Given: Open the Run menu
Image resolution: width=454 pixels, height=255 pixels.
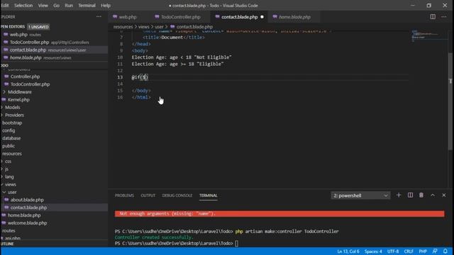Looking at the screenshot, I should pos(69,6).
